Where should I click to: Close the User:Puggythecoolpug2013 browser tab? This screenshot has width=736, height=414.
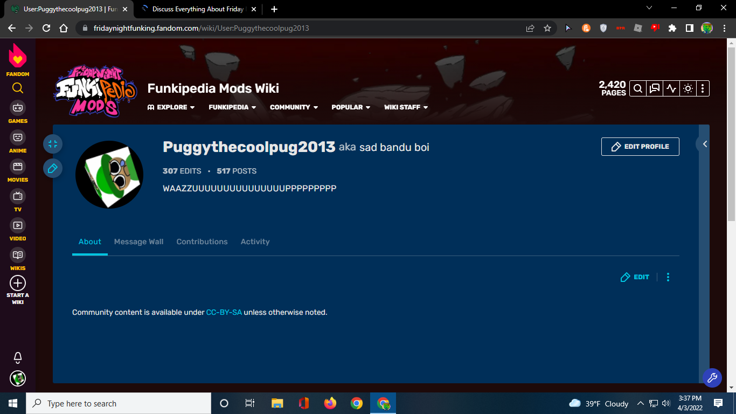(125, 9)
